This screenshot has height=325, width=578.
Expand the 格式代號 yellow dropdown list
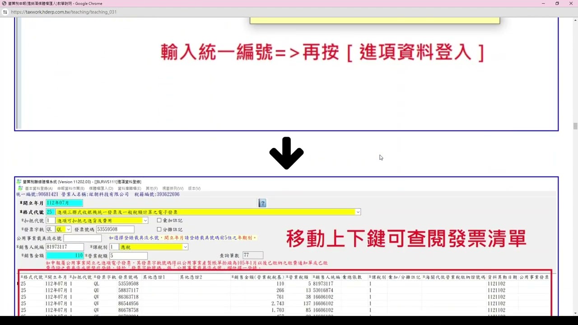pyautogui.click(x=358, y=212)
